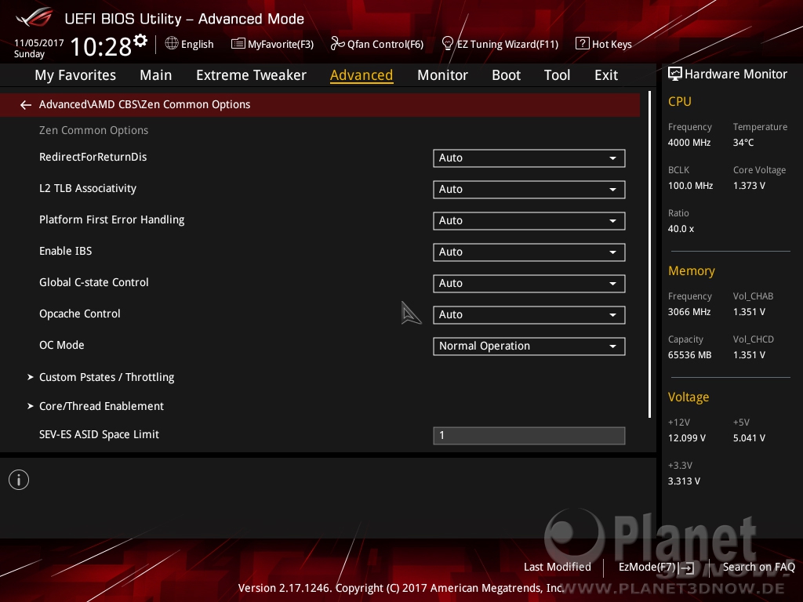Select the Platform First Error Handling label

pos(112,219)
